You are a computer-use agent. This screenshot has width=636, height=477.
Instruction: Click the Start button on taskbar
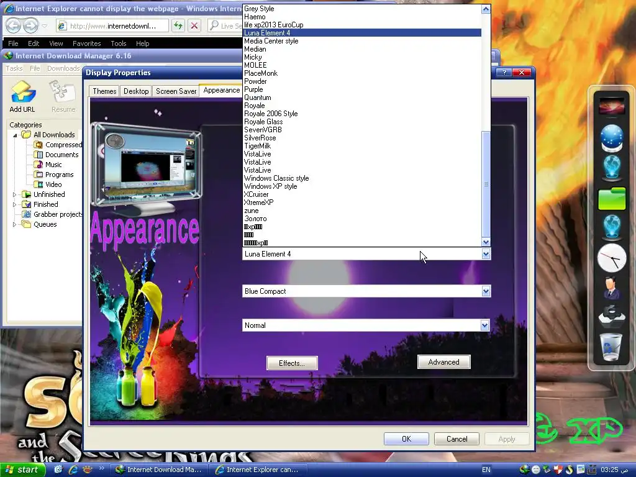pos(22,470)
